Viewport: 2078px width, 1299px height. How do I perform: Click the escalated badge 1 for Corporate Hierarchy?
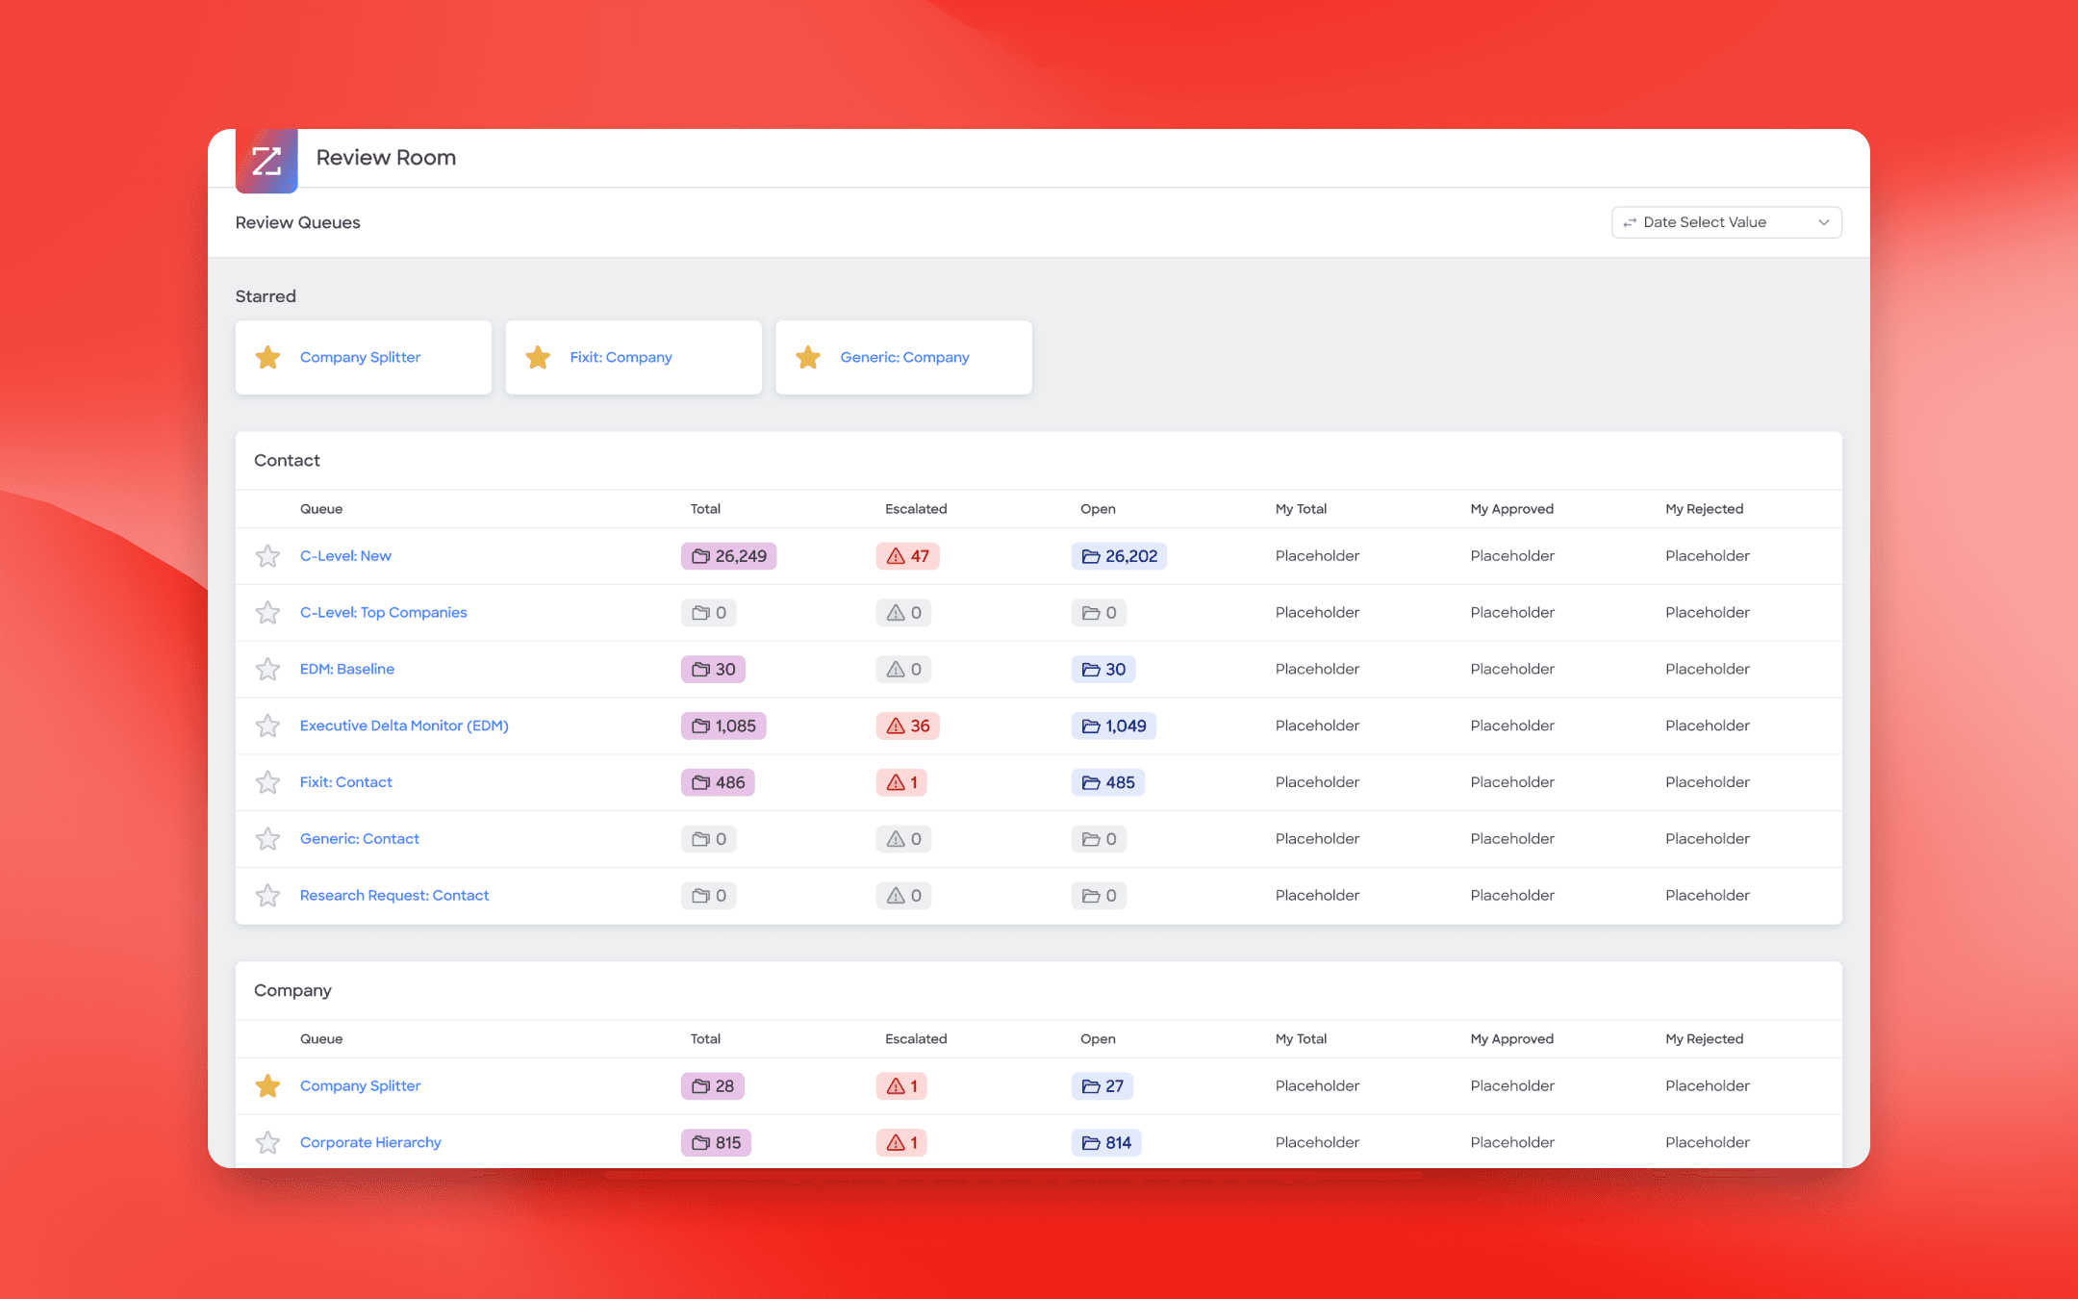click(x=901, y=1142)
